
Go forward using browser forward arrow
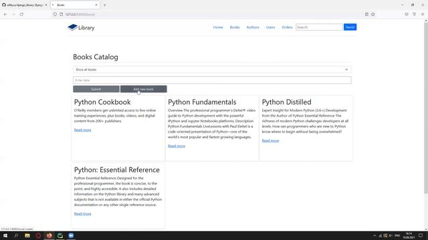click(x=13, y=14)
